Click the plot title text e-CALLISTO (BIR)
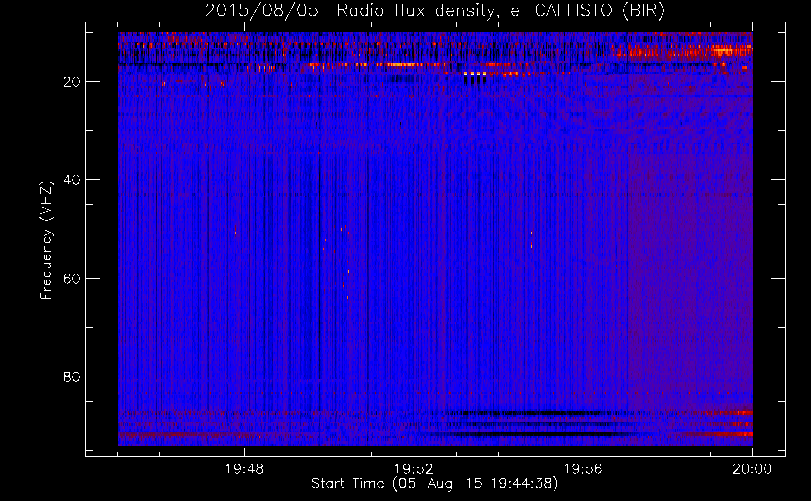The height and width of the screenshot is (501, 811). (x=587, y=11)
